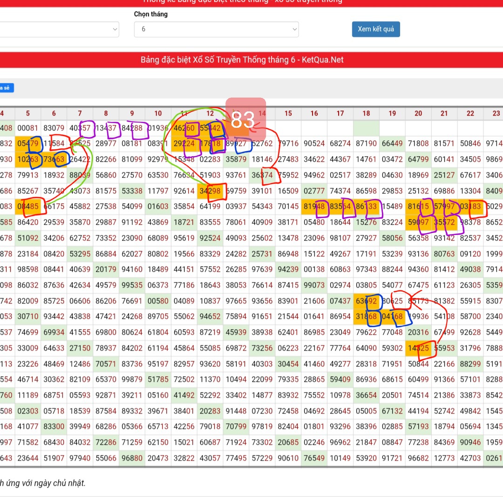Click the column header for day 9
503x497 pixels.
tap(132, 113)
